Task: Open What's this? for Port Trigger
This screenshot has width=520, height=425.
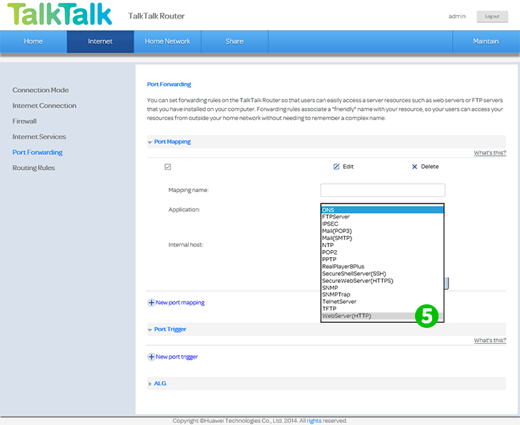Action: tap(490, 340)
